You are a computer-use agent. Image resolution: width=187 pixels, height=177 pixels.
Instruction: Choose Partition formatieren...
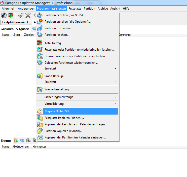[78, 28]
